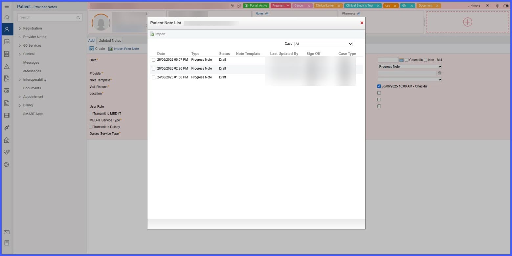Image resolution: width=512 pixels, height=256 pixels.
Task: Remove the Cancer tag
Action: click(x=309, y=6)
